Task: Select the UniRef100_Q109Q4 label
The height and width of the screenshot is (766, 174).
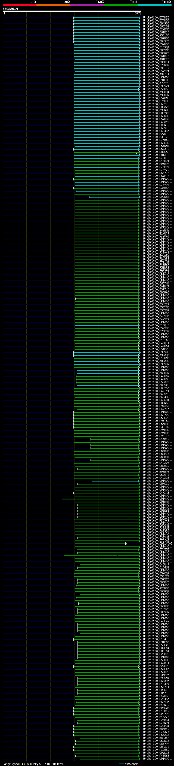Action: point(156,48)
